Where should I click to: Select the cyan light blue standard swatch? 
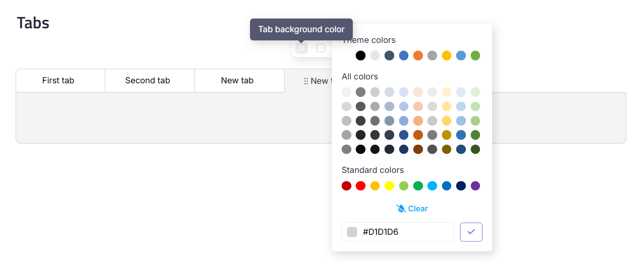click(x=432, y=186)
